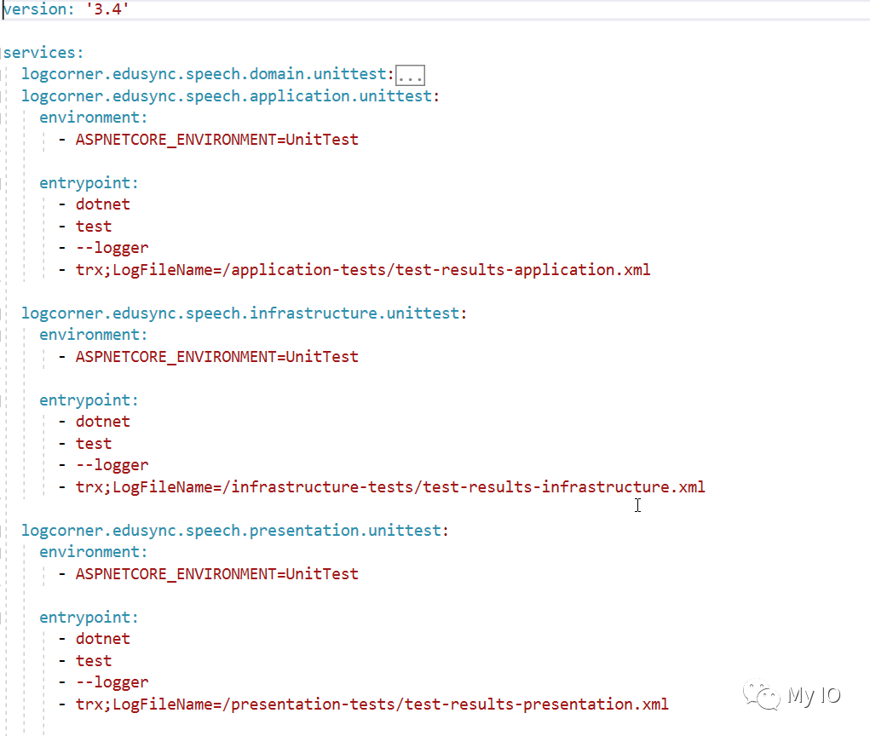Select the 'services:' key
This screenshot has width=870, height=736.
pyautogui.click(x=43, y=53)
